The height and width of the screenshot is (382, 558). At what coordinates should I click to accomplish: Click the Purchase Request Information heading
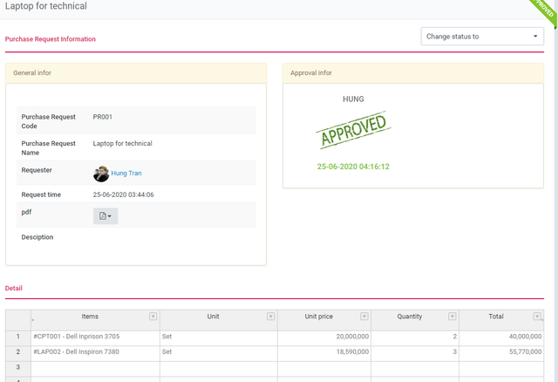coord(51,39)
